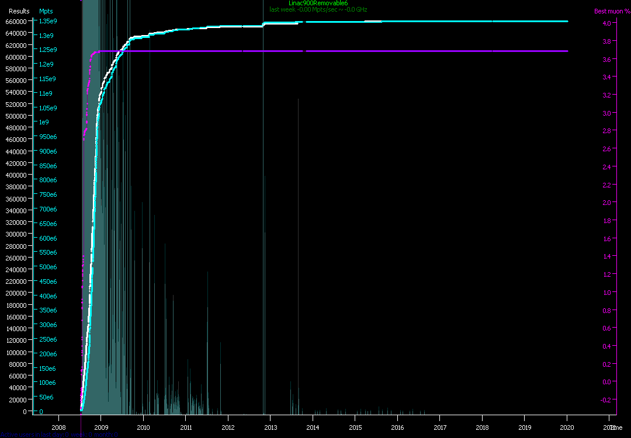Click the 'Results' axis header
Viewport: 631px width, 438px height.
[x=19, y=11]
